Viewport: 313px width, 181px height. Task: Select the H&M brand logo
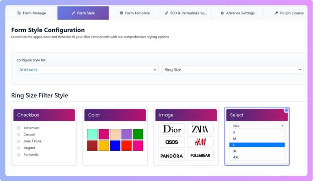(200, 142)
